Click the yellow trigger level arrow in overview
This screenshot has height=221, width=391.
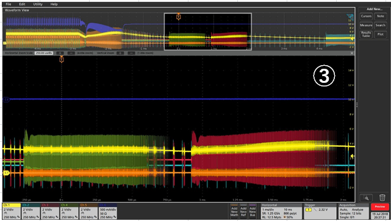[353, 38]
